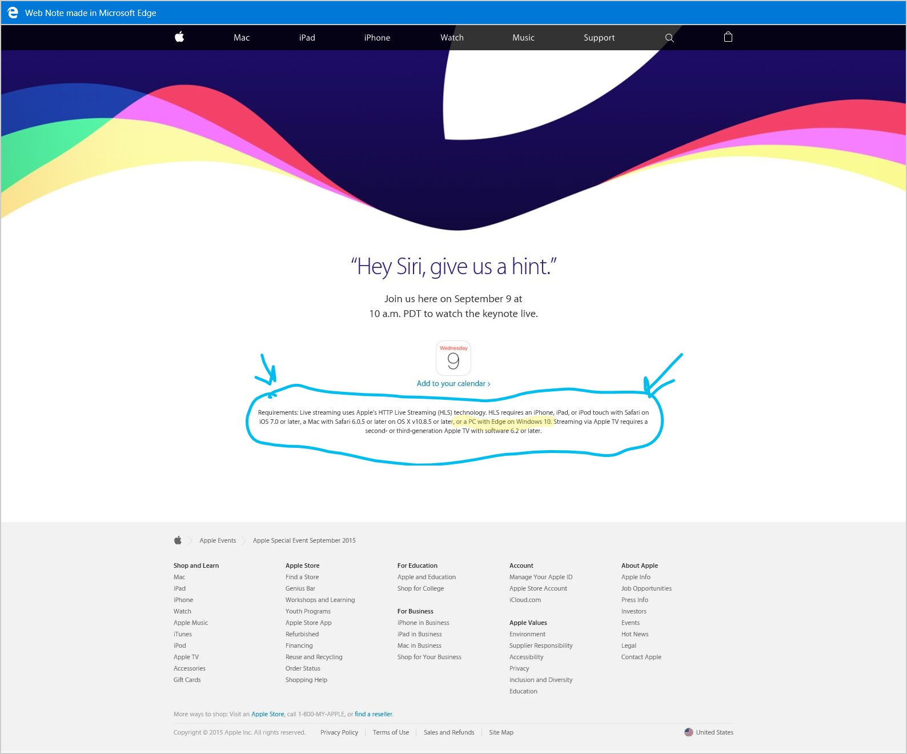Viewport: 907px width, 754px height.
Task: Click Shop for College link
Action: click(x=420, y=588)
